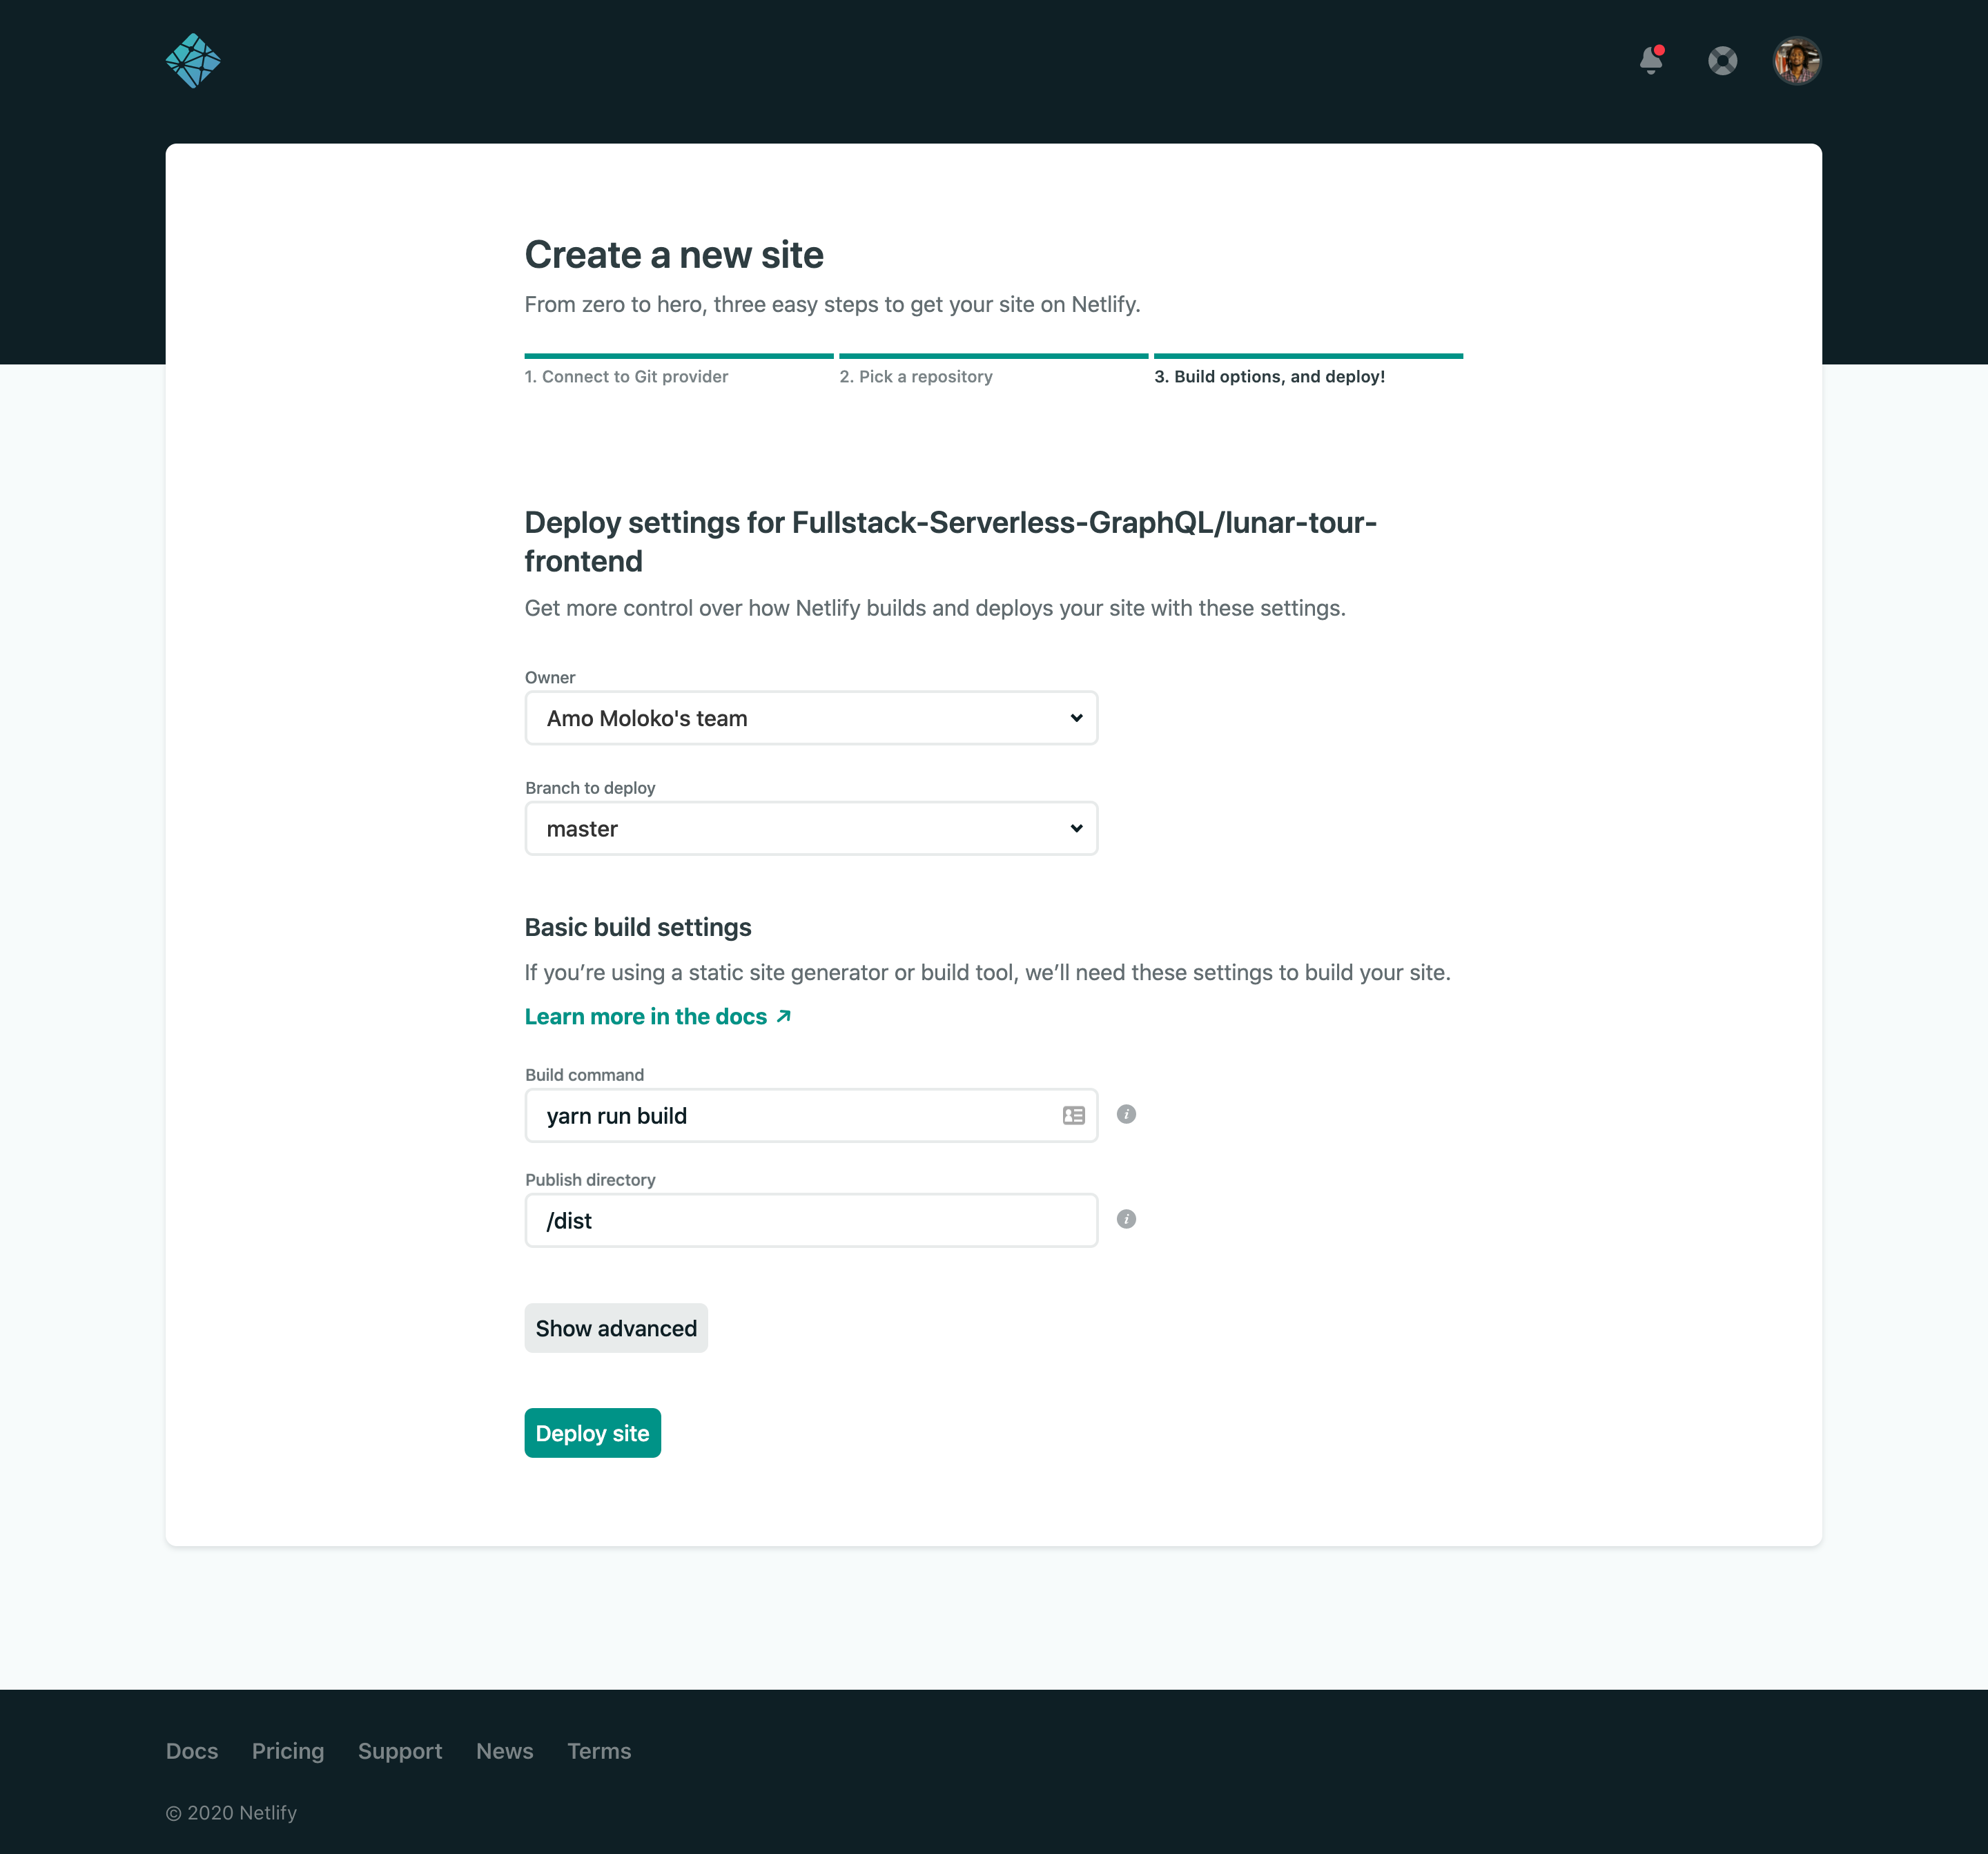This screenshot has width=1988, height=1854.
Task: Focus the Publish directory text field
Action: click(x=811, y=1220)
